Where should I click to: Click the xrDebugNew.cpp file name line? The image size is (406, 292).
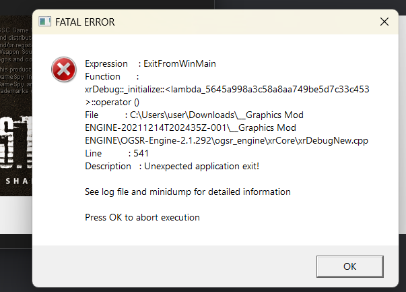click(226, 140)
